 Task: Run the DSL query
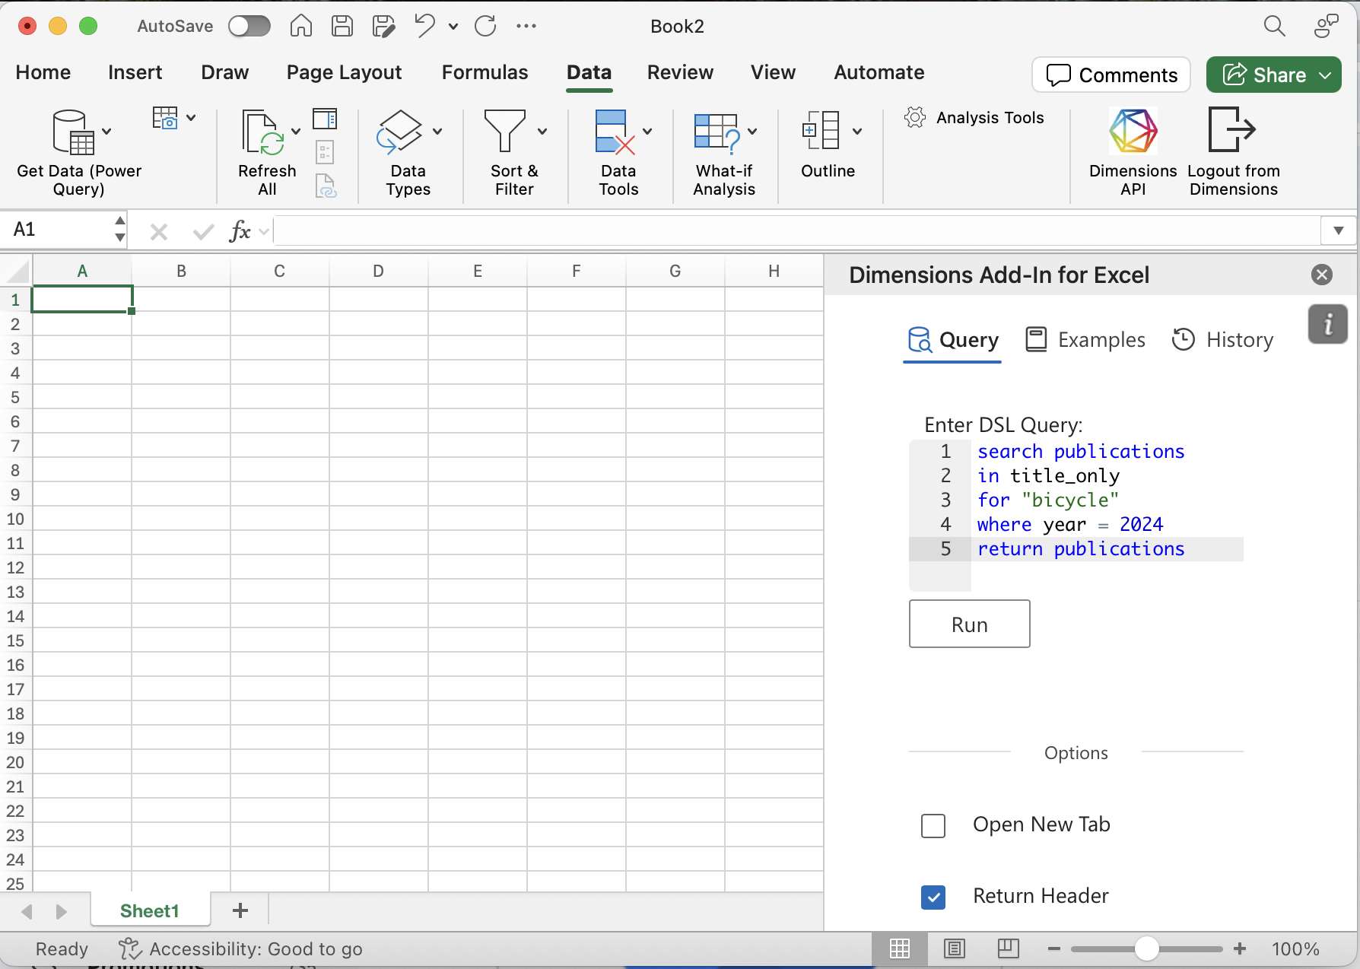click(969, 624)
